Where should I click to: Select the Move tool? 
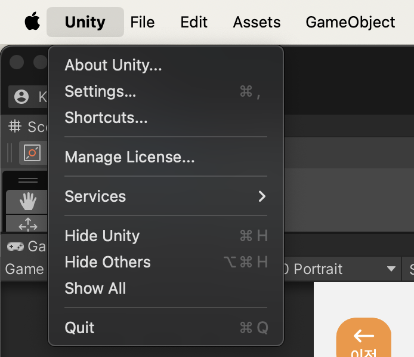click(27, 224)
